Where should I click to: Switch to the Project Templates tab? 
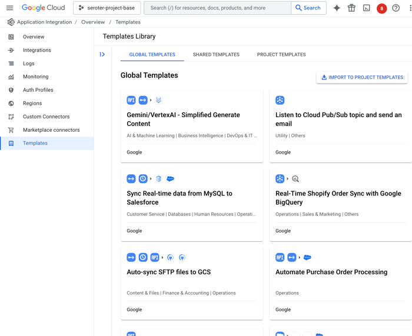click(281, 55)
